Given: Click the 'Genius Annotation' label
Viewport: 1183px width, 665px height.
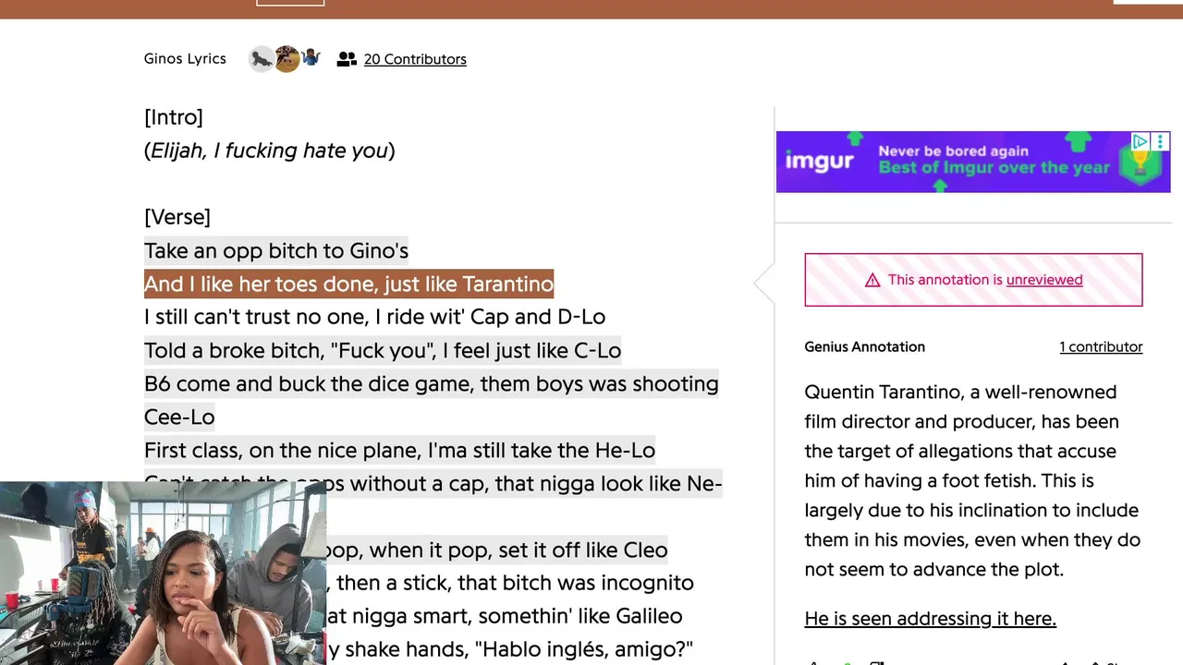Looking at the screenshot, I should [x=864, y=347].
